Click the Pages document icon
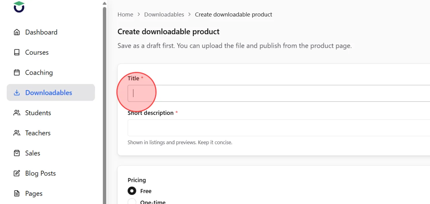 coord(17,194)
